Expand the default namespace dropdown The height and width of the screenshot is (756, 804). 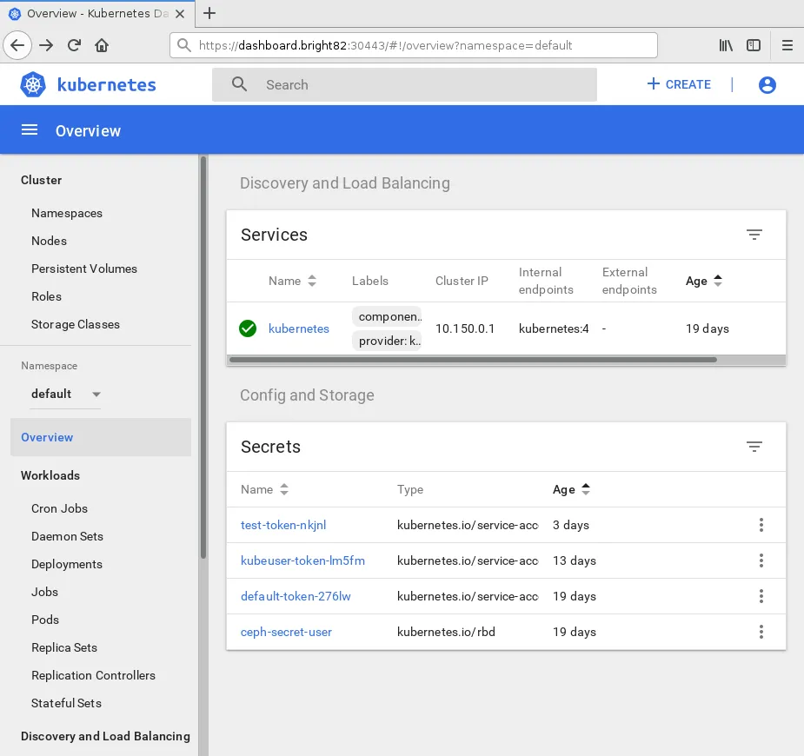[66, 394]
